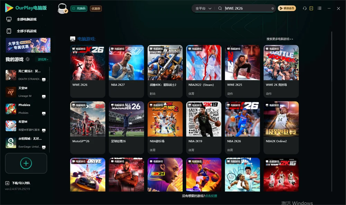Refresh the 我的游戏 list
Viewport: 346px width, 205px height.
coord(28,59)
